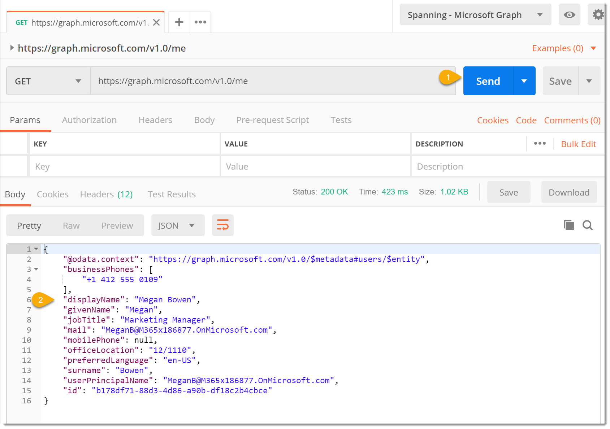Collapse JSON root object at line 1
Image resolution: width=610 pixels, height=429 pixels.
[x=36, y=249]
